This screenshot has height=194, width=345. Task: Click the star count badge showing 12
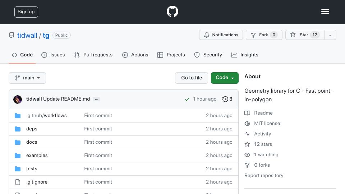(x=315, y=35)
